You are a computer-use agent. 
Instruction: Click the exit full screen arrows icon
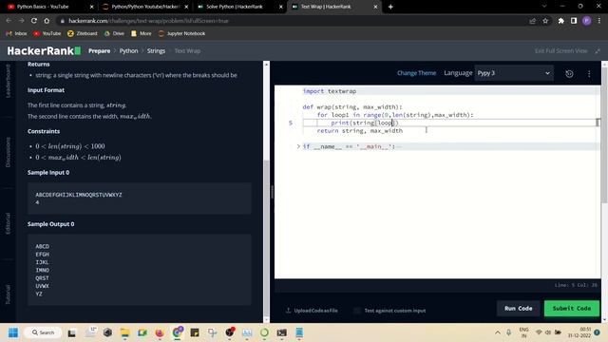tap(598, 50)
